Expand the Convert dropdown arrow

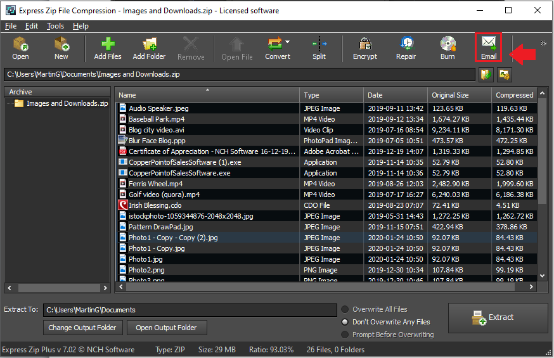click(x=288, y=42)
